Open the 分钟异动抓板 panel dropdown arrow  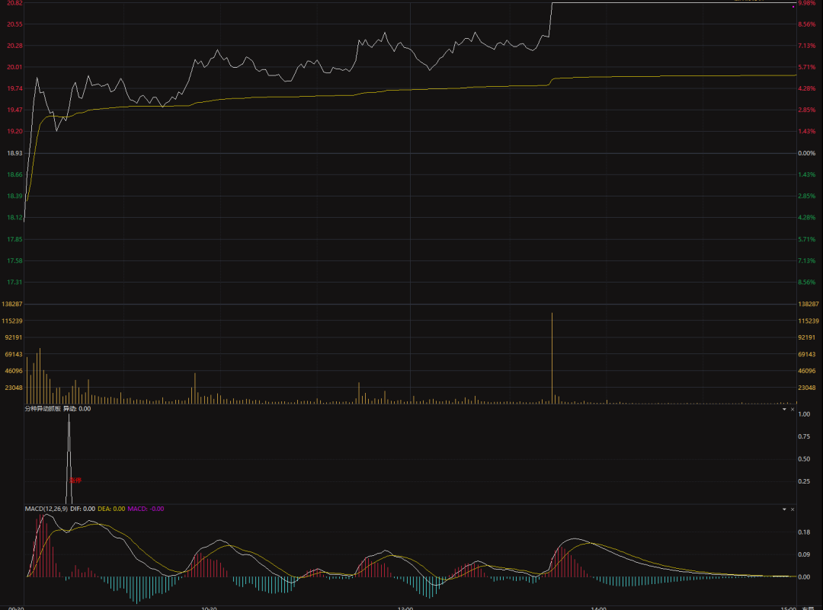click(784, 409)
